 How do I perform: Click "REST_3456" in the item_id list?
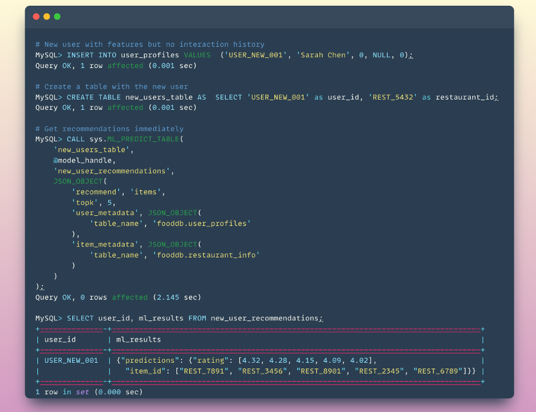262,371
